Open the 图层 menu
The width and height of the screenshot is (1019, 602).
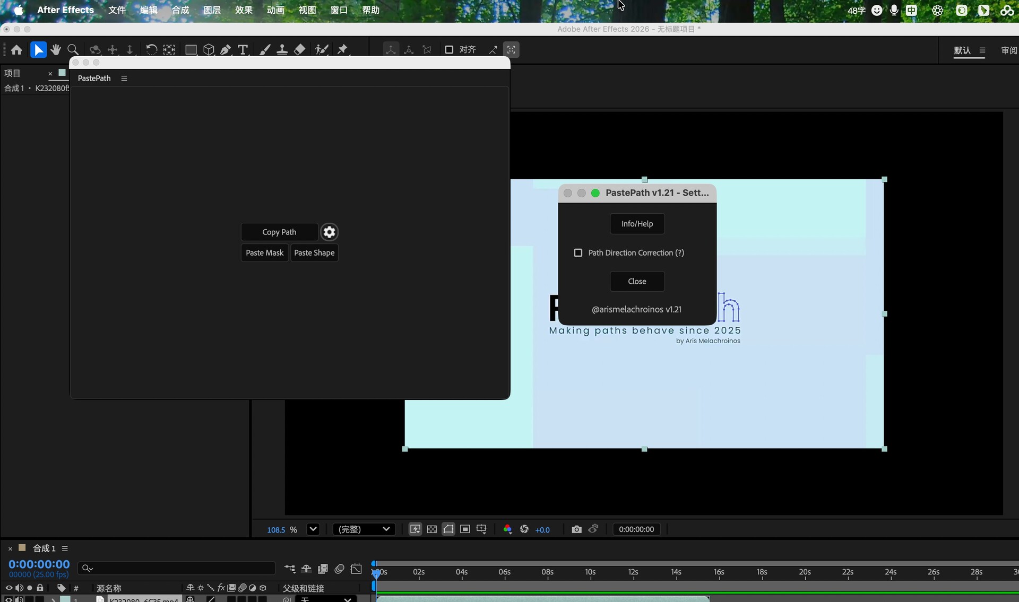click(212, 10)
